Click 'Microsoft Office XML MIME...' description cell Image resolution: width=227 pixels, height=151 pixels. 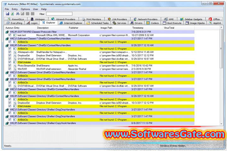tap(51, 35)
